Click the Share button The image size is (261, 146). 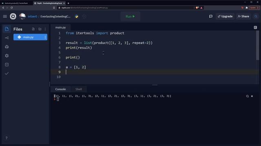[x=243, y=16]
